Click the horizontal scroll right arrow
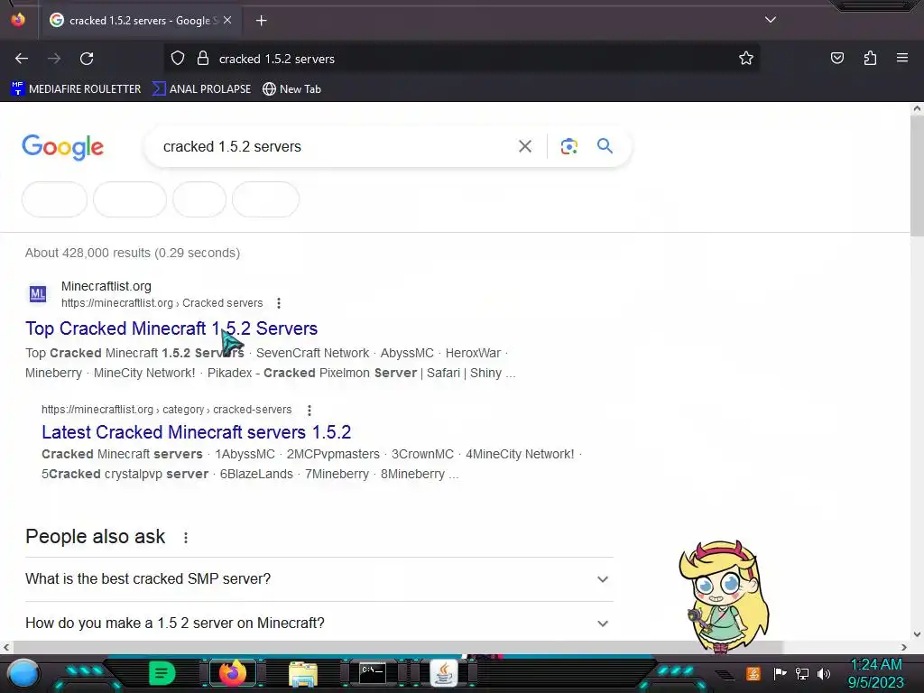The height and width of the screenshot is (693, 924). click(904, 647)
